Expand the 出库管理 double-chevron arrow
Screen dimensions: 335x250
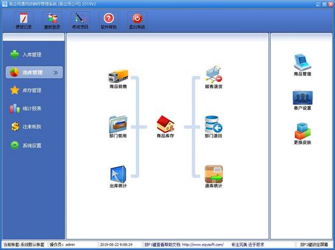pos(56,72)
